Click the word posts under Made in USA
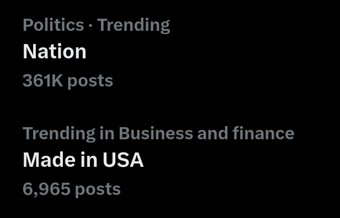Screen dimensions: 340x218 pos(98,190)
